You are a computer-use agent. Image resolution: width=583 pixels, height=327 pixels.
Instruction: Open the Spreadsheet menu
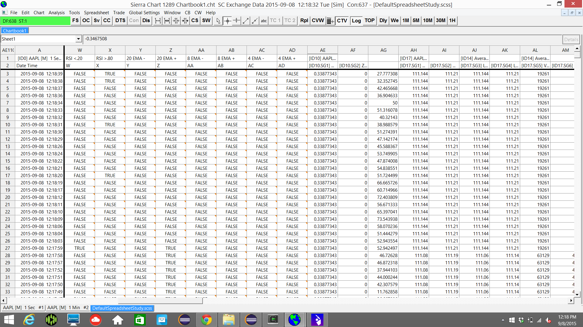click(x=96, y=13)
